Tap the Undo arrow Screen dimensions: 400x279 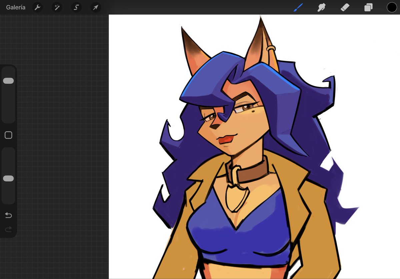[8, 215]
